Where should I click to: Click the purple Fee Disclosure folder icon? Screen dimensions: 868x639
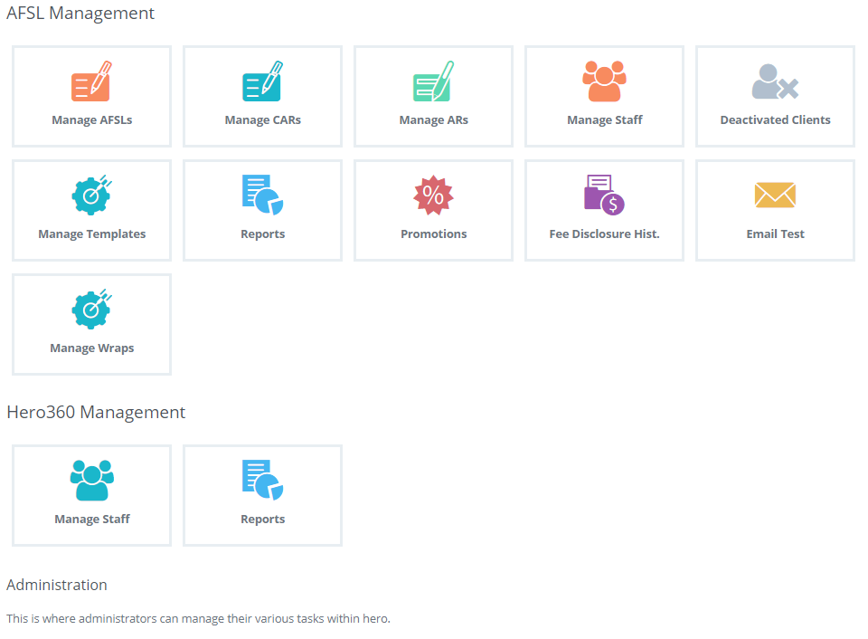(604, 195)
